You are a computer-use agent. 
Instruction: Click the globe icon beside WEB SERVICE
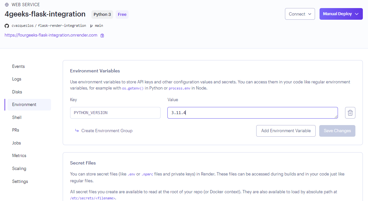pos(7,5)
